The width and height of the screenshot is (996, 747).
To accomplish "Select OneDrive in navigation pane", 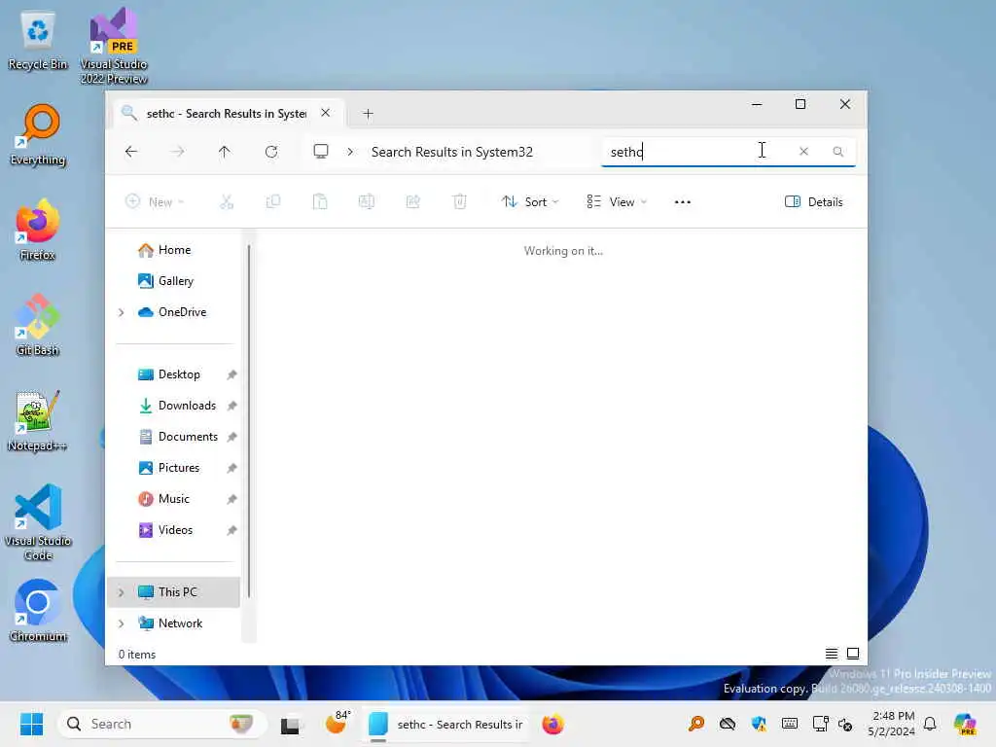I will coord(172,312).
